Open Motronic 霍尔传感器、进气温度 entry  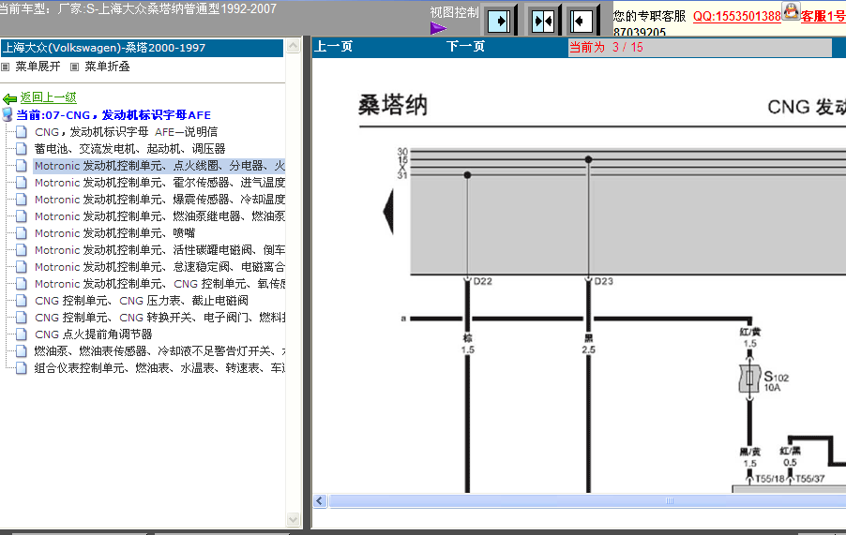tap(159, 183)
